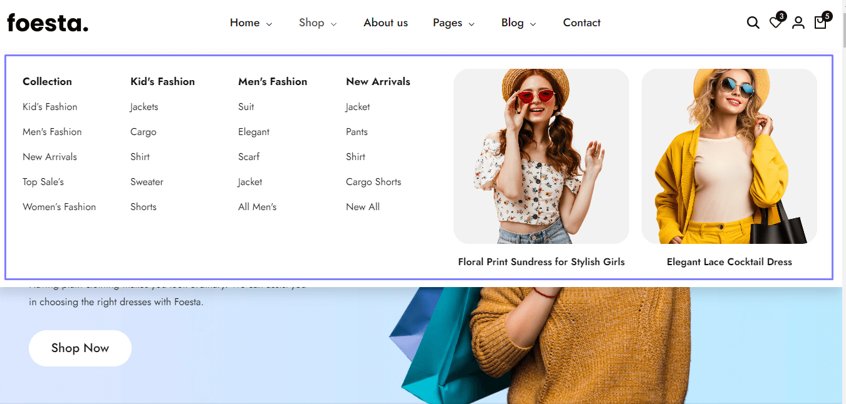
Task: Click the foesta logo
Action: (x=48, y=23)
